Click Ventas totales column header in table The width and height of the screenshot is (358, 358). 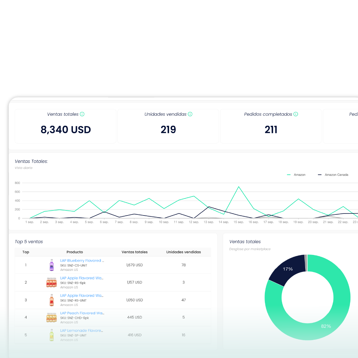[x=135, y=252]
